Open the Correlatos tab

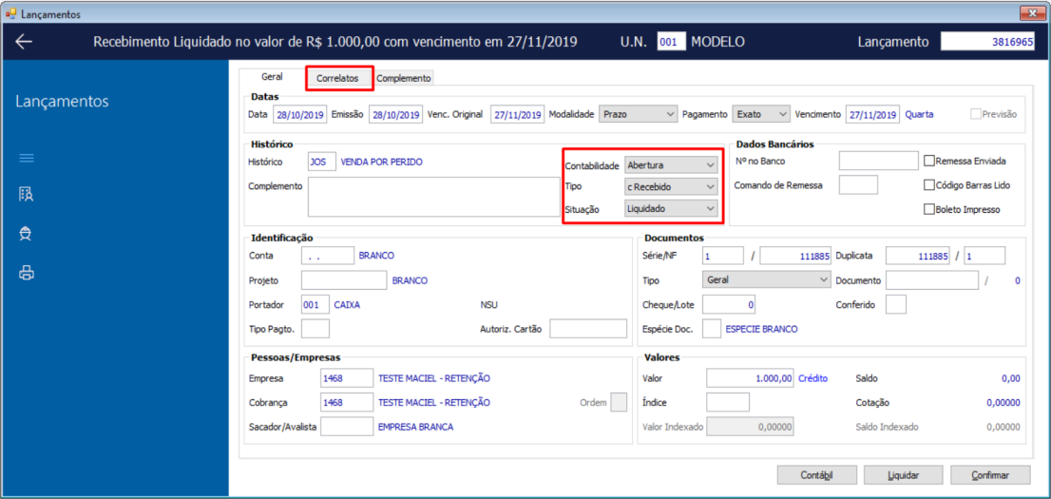coord(338,78)
